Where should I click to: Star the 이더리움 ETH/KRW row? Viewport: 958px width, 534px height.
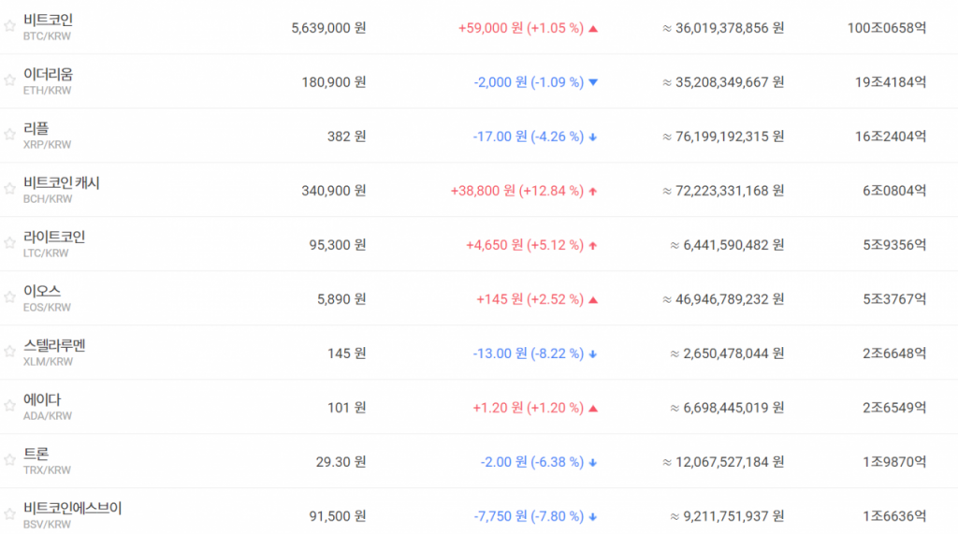[x=9, y=81]
